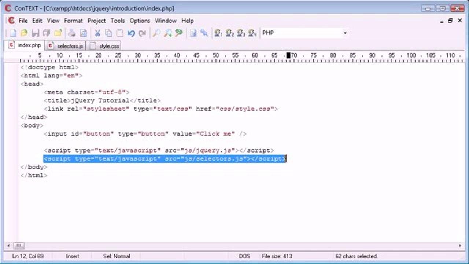Viewport: 469px width, 264px height.
Task: Click the closing '</html>' tag line
Action: pos(34,175)
